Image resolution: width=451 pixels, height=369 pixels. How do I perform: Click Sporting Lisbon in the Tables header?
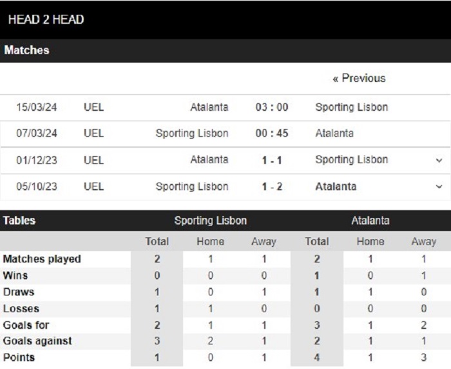pyautogui.click(x=210, y=221)
